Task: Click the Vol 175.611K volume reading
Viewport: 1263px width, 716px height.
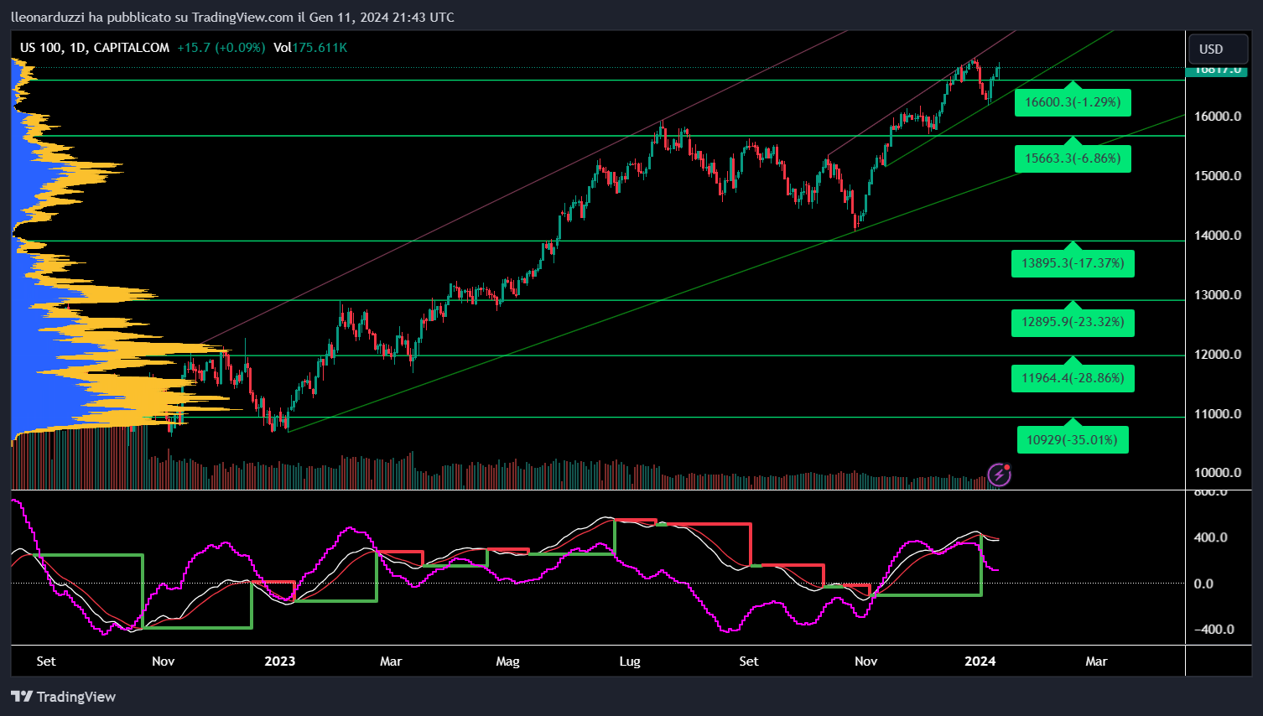Action: (x=310, y=48)
